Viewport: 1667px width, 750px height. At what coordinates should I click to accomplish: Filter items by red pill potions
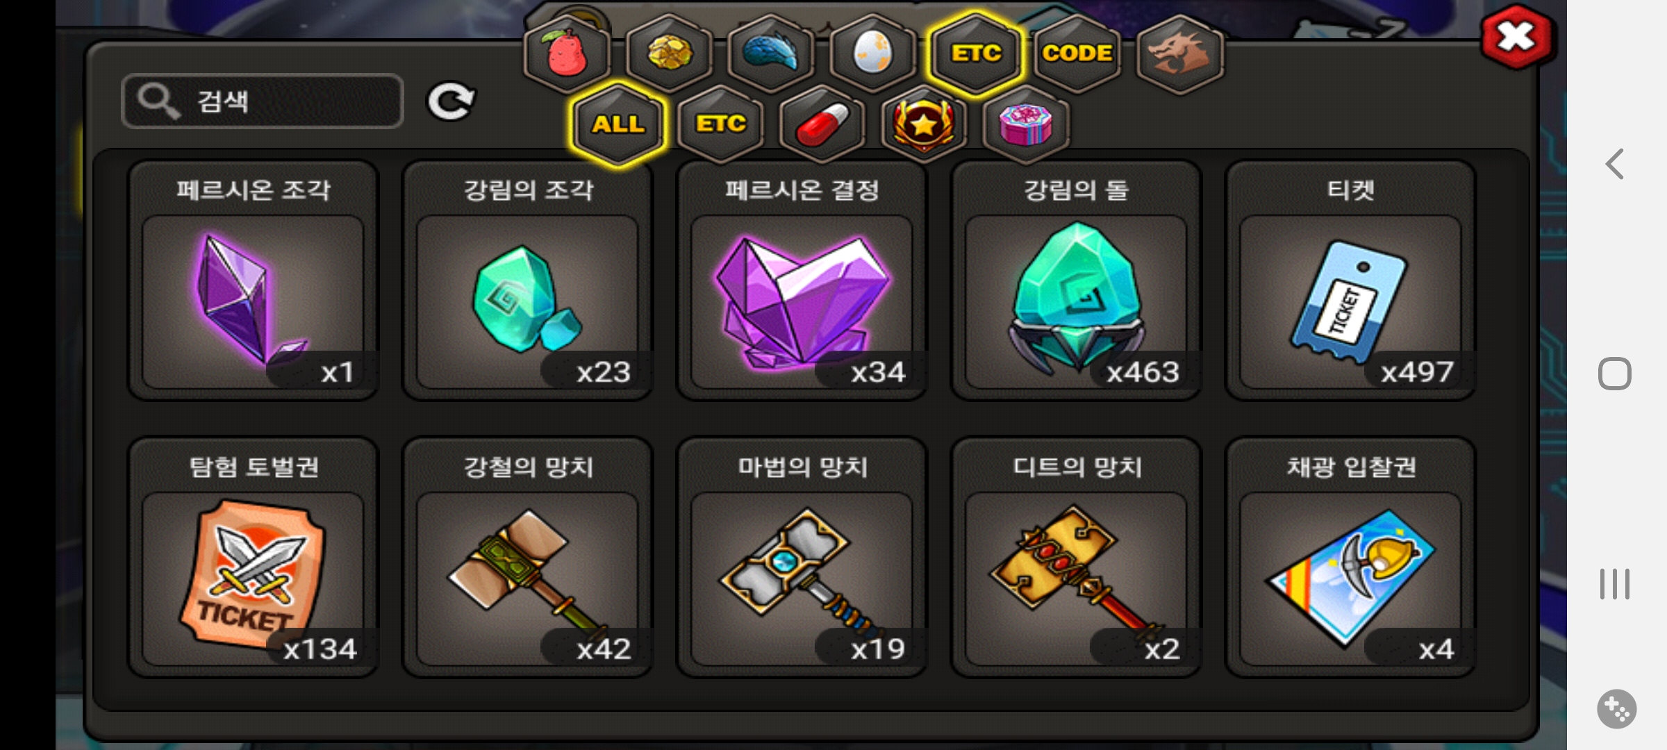click(x=822, y=124)
